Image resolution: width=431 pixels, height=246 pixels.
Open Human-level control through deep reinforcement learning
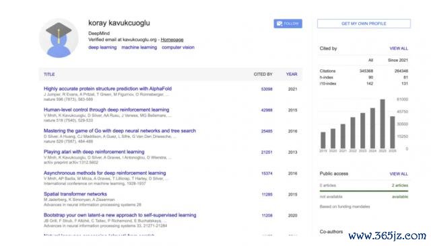pos(106,110)
